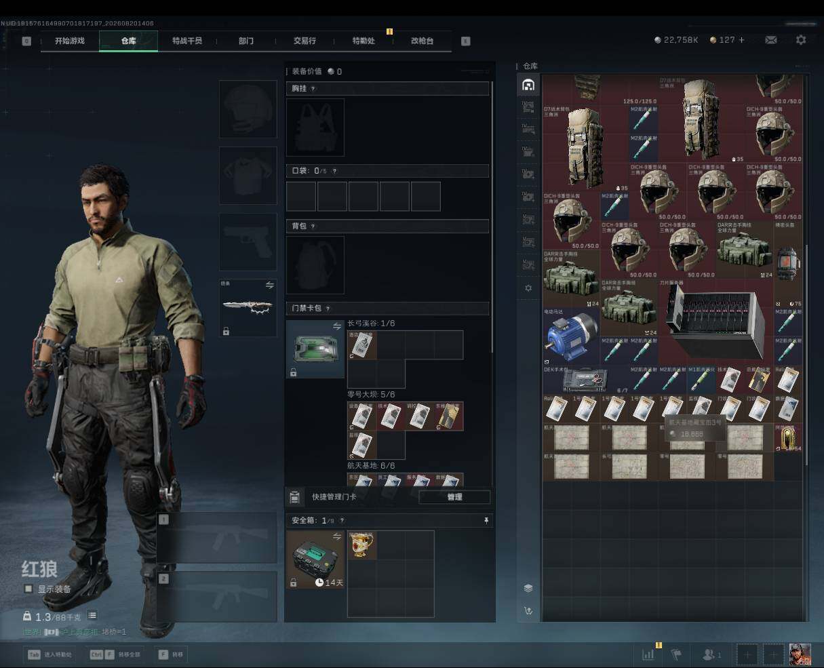This screenshot has width=824, height=668.
Task: Click the equipment panel vertical scrollbar
Action: [x=493, y=217]
